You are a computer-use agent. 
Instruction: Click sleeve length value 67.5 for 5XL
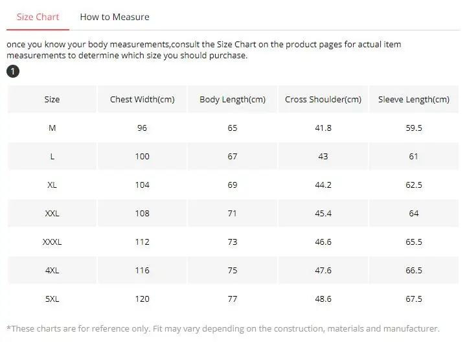coord(414,299)
